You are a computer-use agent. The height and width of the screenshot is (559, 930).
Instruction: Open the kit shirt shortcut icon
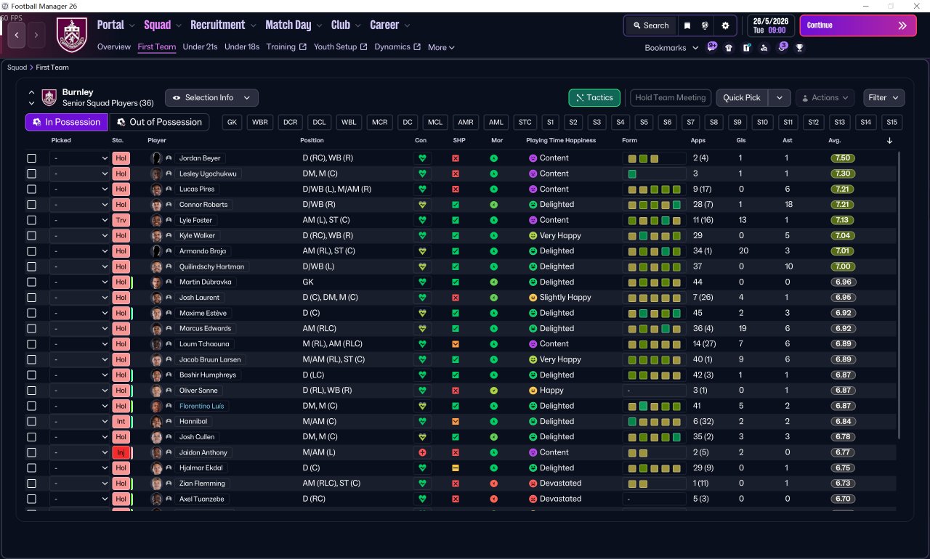[729, 48]
